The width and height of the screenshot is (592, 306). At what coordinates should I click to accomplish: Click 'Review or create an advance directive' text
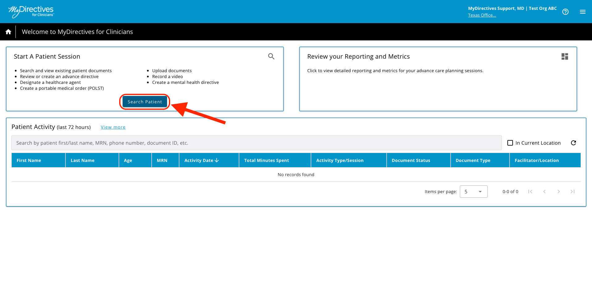pyautogui.click(x=59, y=76)
